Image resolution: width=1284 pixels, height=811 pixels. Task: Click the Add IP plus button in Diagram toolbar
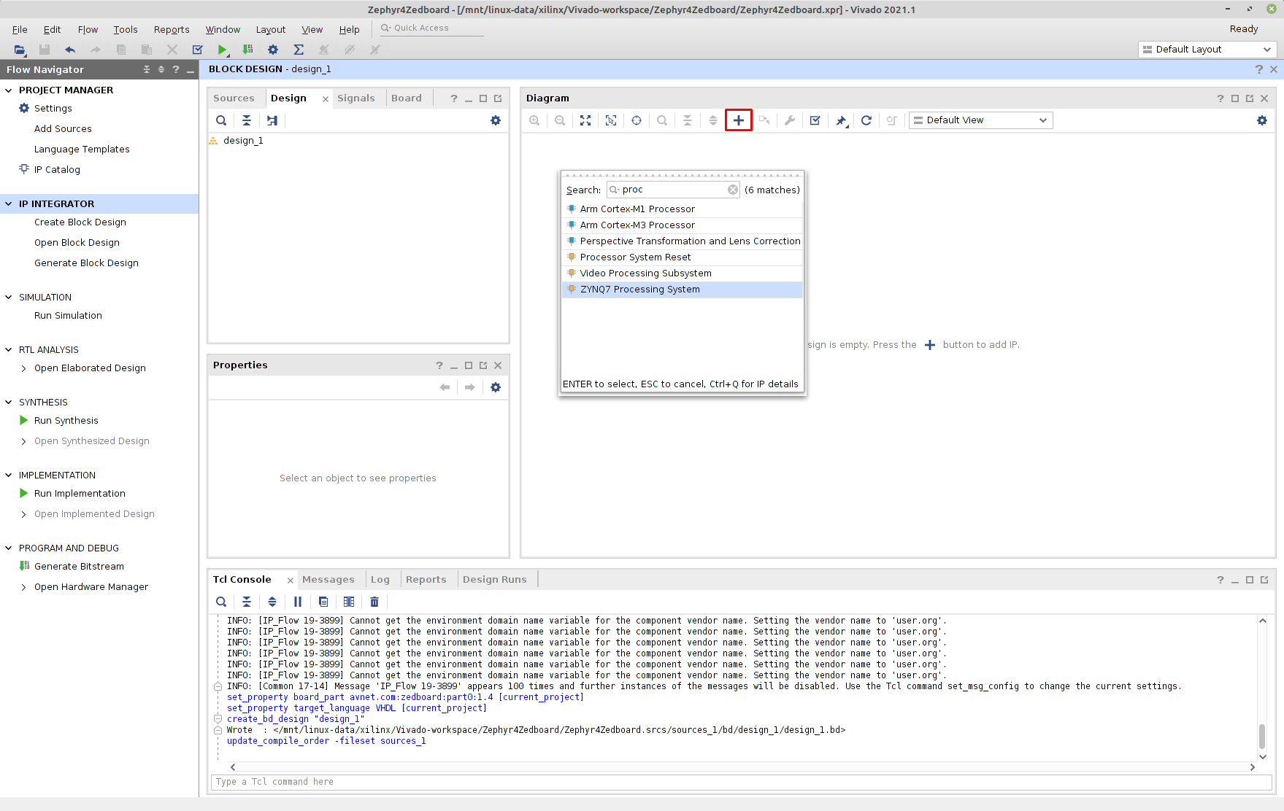738,120
